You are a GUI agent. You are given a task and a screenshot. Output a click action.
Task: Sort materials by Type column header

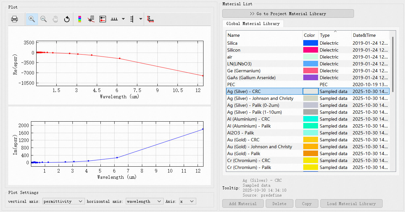coord(335,35)
